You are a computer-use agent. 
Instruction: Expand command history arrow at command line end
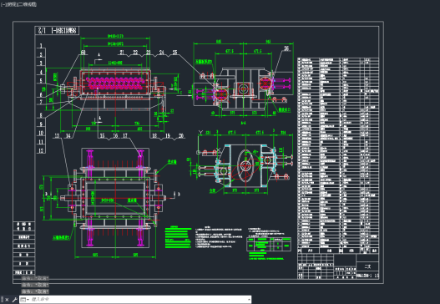click(249, 300)
